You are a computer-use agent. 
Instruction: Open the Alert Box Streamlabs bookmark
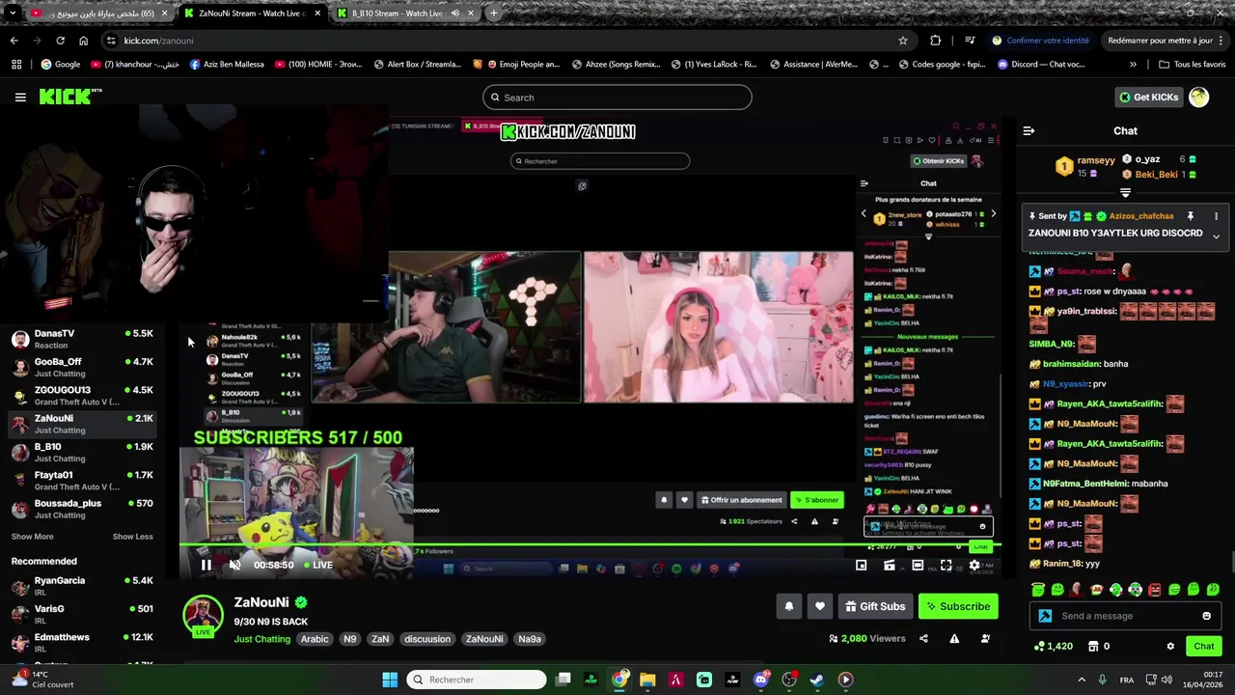(417, 65)
